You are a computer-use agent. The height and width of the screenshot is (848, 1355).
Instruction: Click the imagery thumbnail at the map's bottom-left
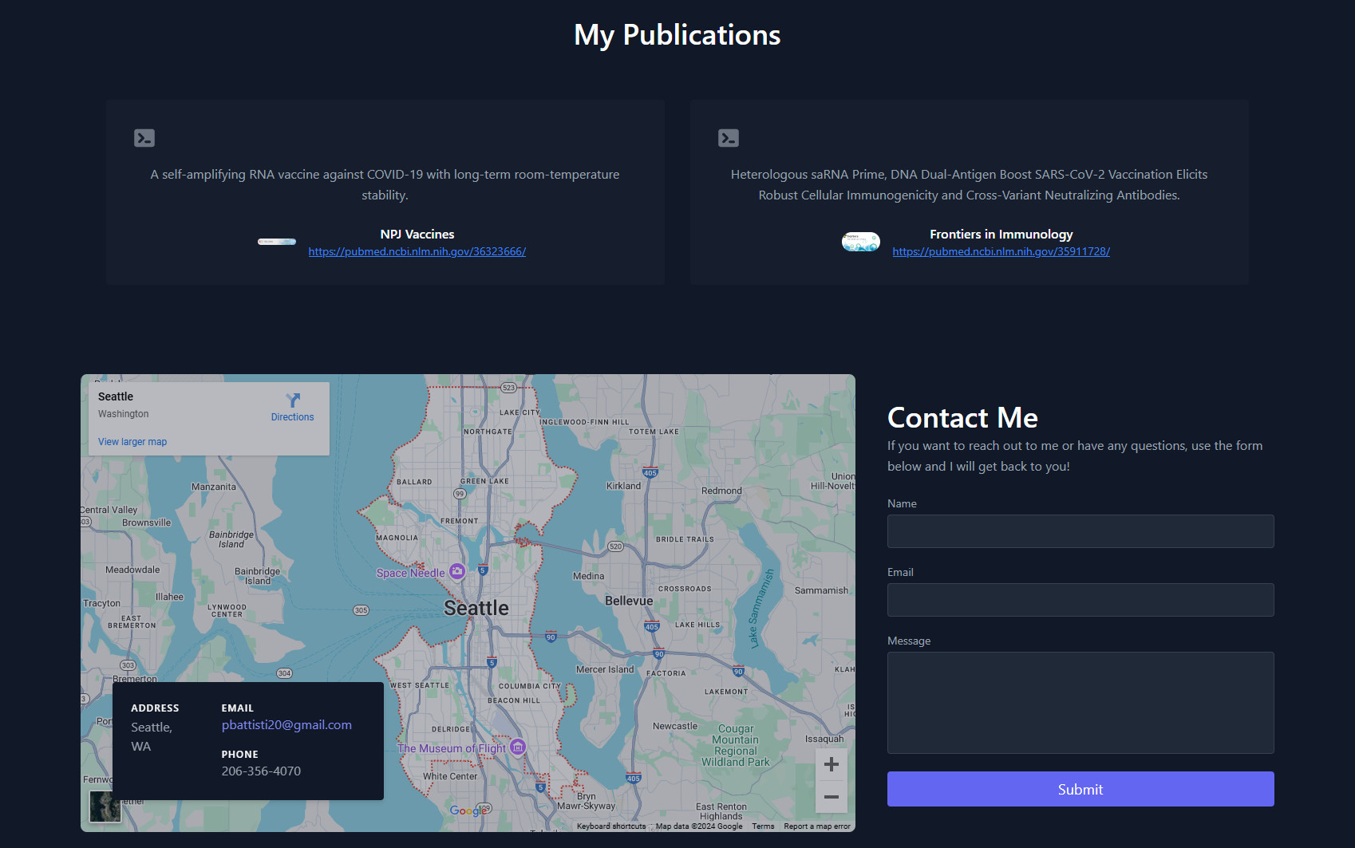pos(104,807)
